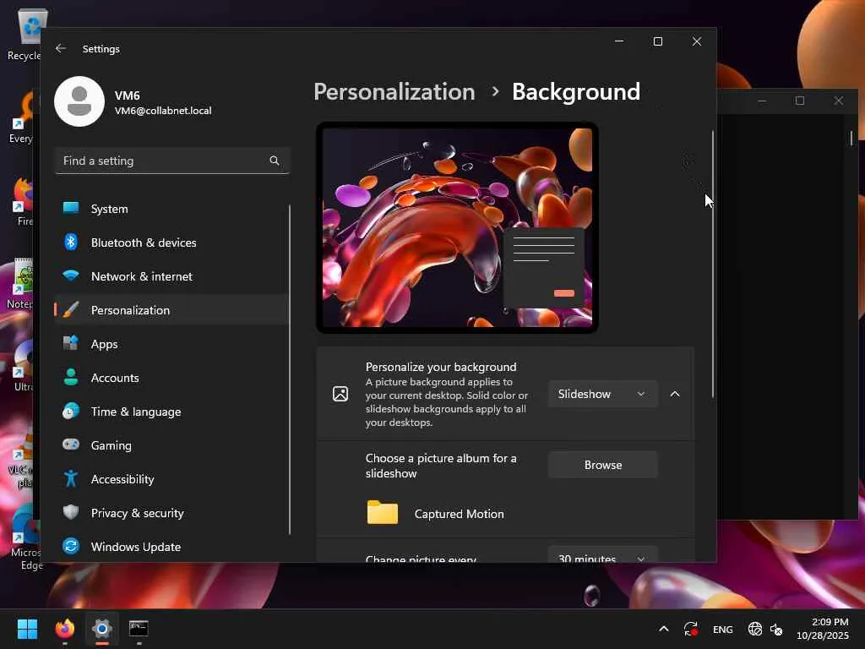Click the Gaming controller icon

71,445
